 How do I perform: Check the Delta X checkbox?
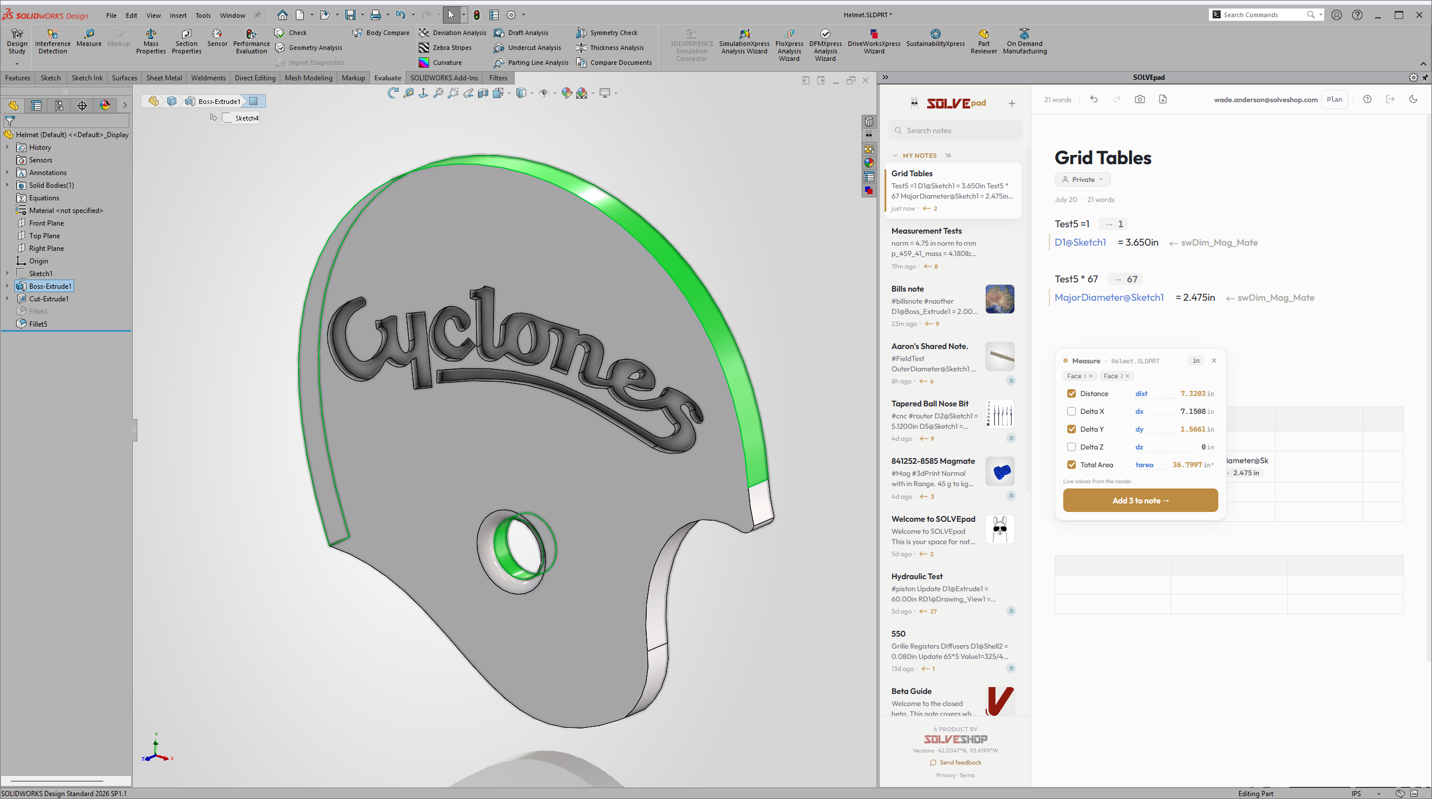(x=1071, y=412)
